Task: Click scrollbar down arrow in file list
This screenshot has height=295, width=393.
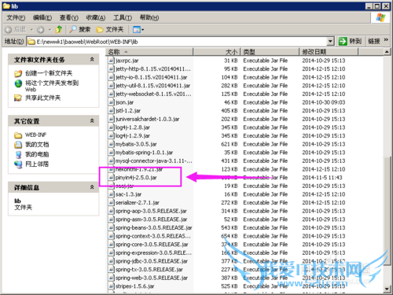Action: pos(387,289)
